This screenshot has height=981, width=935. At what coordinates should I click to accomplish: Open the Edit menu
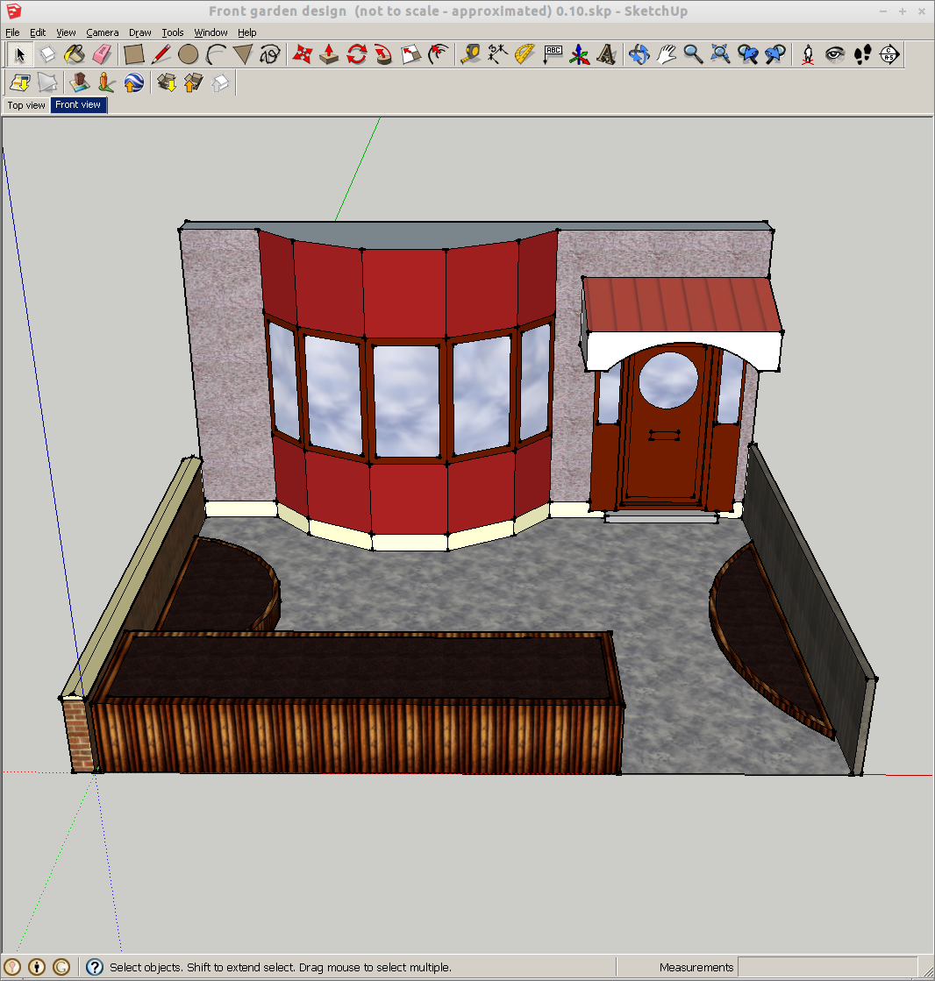pos(38,32)
